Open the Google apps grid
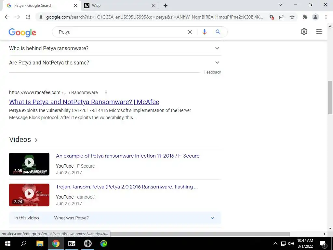 coord(319,32)
